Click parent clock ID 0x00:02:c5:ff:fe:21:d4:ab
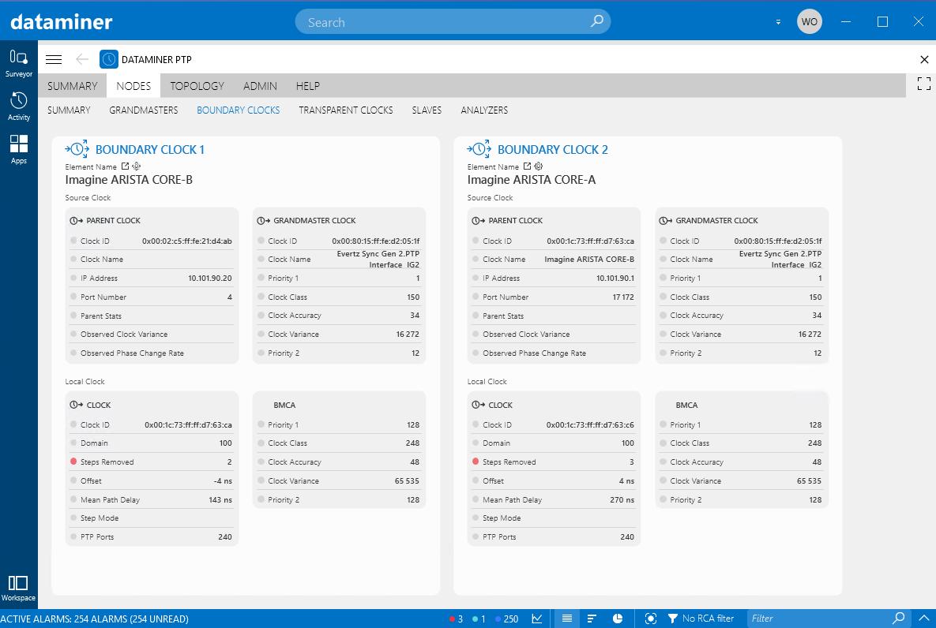Image resolution: width=936 pixels, height=628 pixels. point(187,241)
